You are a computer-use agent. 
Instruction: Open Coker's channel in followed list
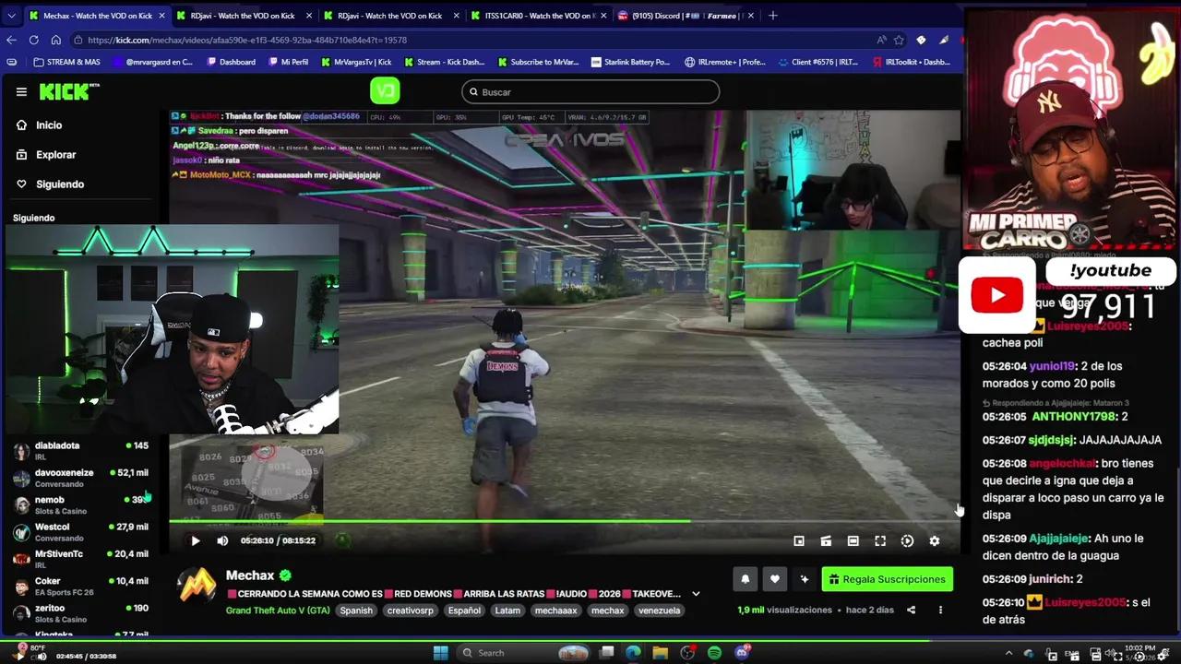coord(81,586)
